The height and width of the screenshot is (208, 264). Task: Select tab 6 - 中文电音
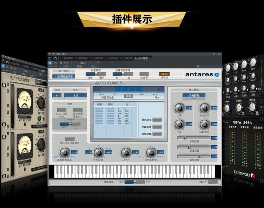141,58
